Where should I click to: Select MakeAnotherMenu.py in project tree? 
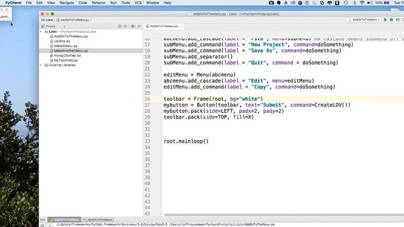[x=71, y=50]
